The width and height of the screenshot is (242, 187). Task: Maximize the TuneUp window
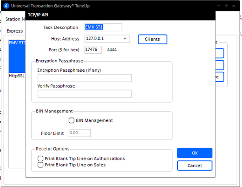pos(226,6)
